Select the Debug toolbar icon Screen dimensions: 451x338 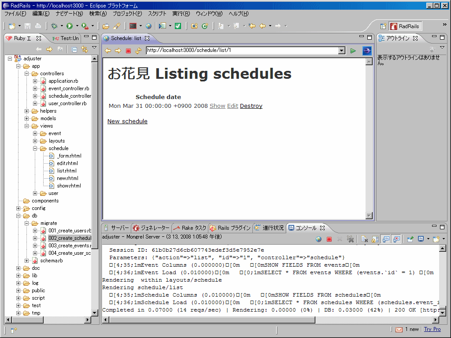(55, 26)
